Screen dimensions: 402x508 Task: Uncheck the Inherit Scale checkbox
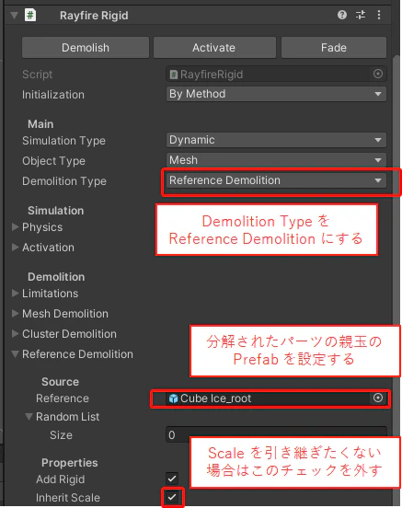pos(172,497)
